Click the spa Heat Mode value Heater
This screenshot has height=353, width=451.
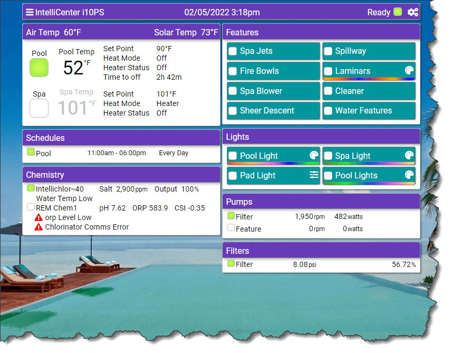point(168,103)
